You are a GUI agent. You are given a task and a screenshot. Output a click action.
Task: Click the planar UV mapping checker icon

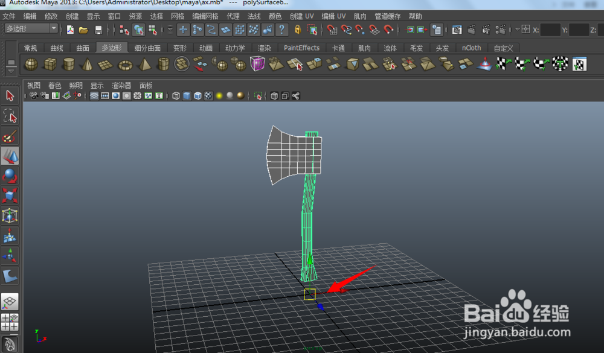coord(503,63)
